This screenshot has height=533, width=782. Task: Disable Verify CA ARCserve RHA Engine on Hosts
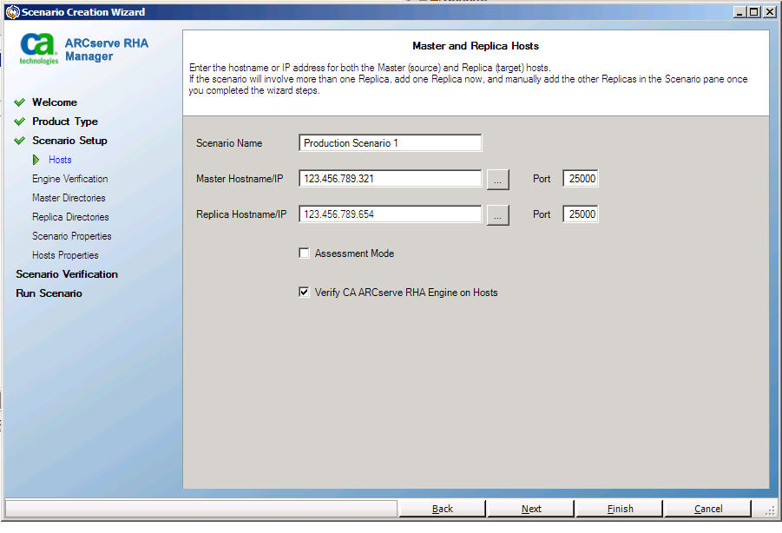click(x=304, y=293)
